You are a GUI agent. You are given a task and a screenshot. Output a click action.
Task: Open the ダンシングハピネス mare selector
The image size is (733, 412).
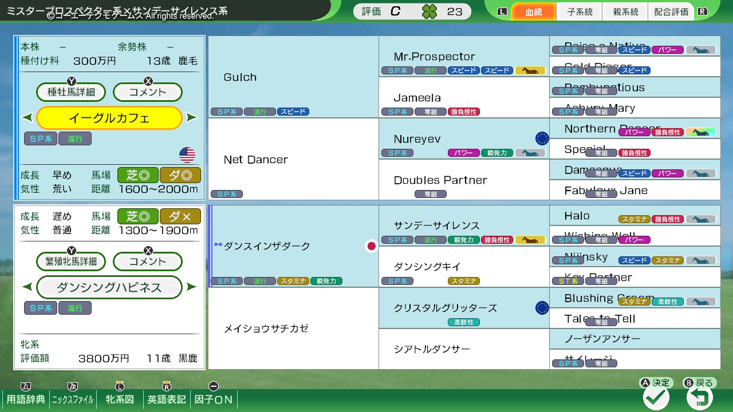[x=109, y=287]
